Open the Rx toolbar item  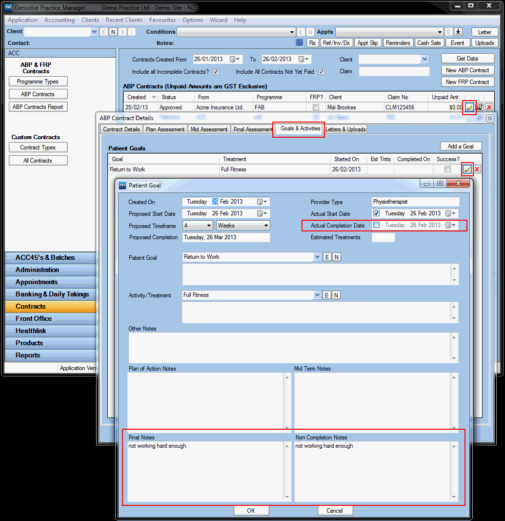click(x=312, y=42)
